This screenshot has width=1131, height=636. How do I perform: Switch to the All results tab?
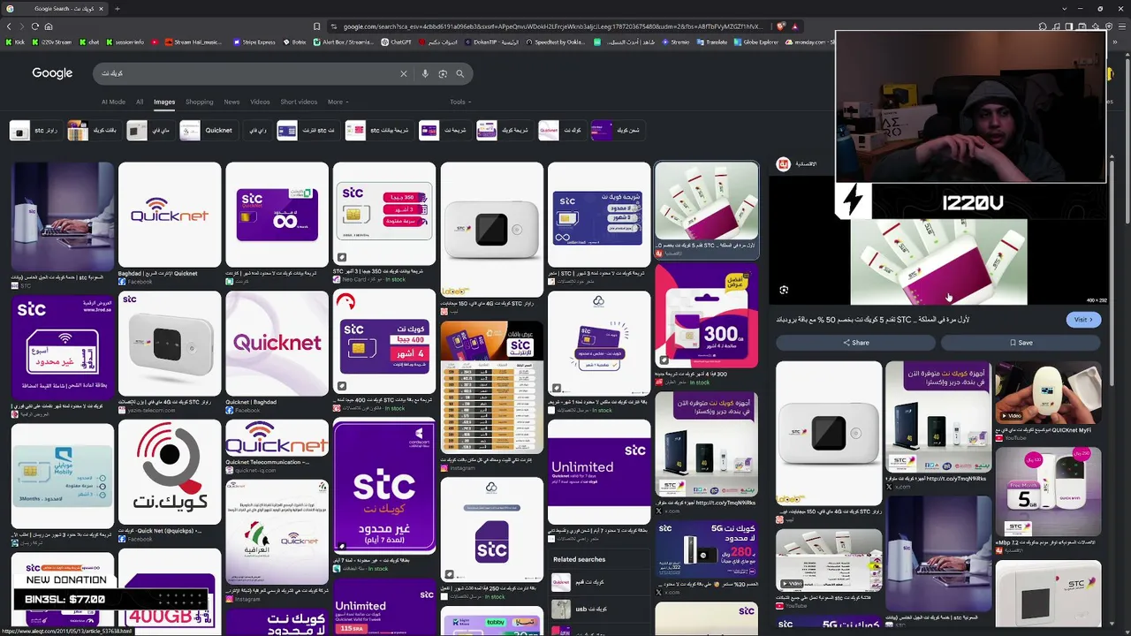[x=140, y=102]
